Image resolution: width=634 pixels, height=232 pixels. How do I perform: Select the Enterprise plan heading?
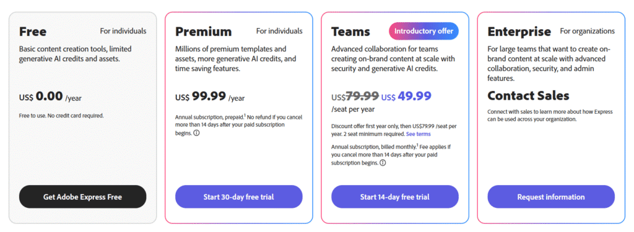[x=519, y=32]
